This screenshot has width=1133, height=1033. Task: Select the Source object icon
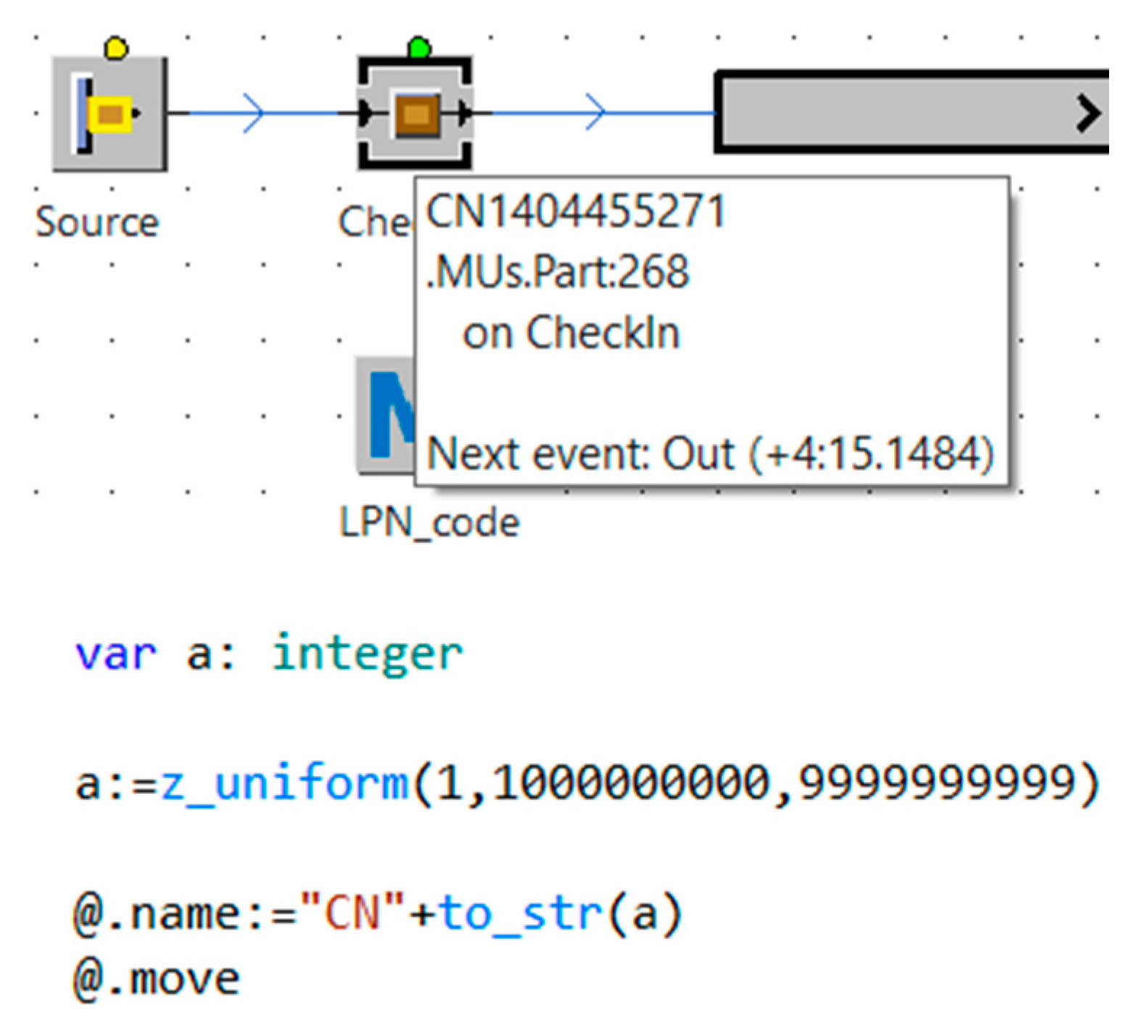pos(110,115)
